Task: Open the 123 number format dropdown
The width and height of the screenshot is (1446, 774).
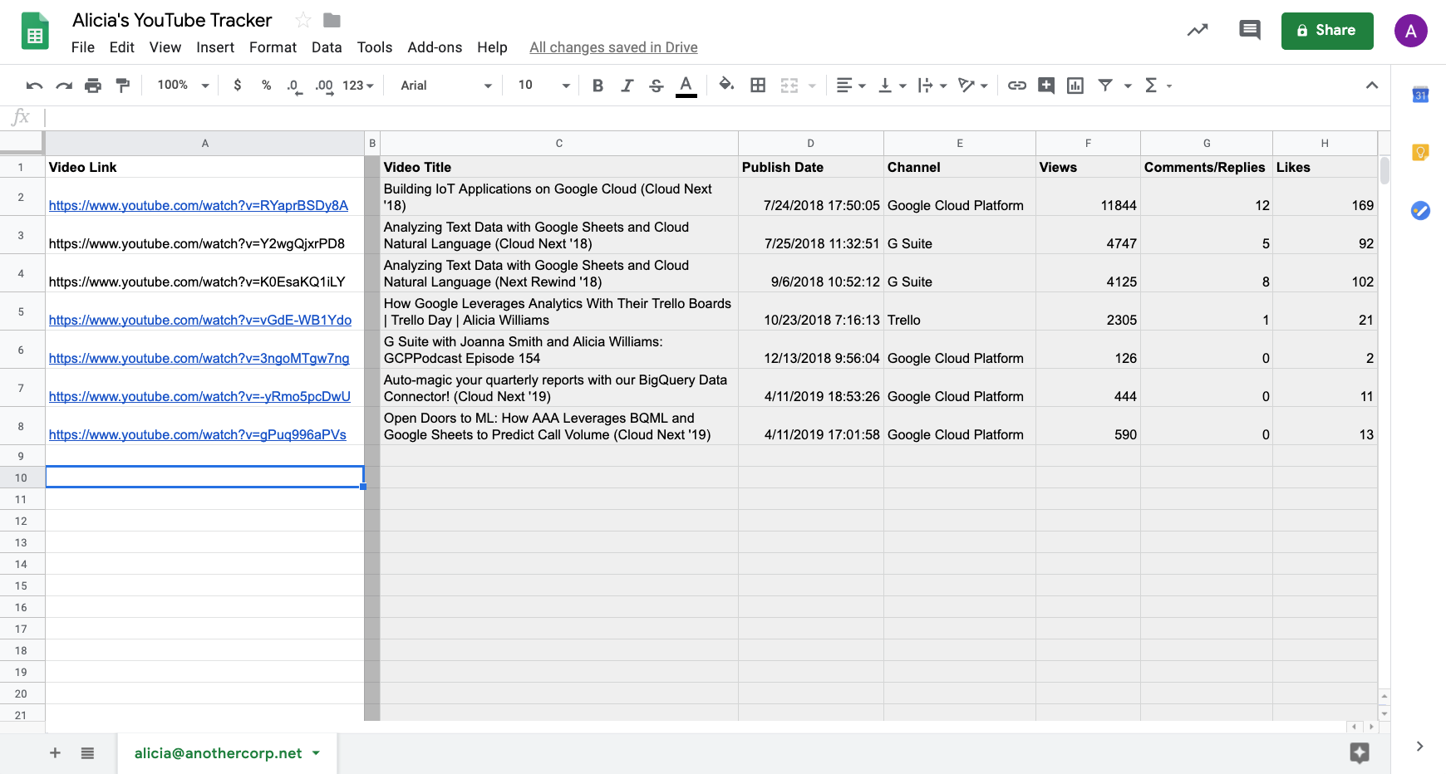Action: (358, 86)
